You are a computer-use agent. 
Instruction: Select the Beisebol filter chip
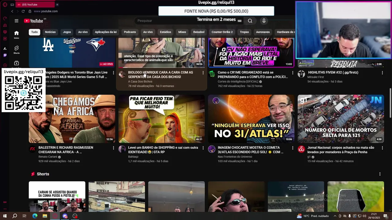click(199, 32)
